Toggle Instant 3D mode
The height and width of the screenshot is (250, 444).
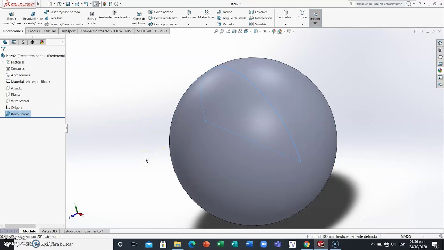click(x=315, y=18)
